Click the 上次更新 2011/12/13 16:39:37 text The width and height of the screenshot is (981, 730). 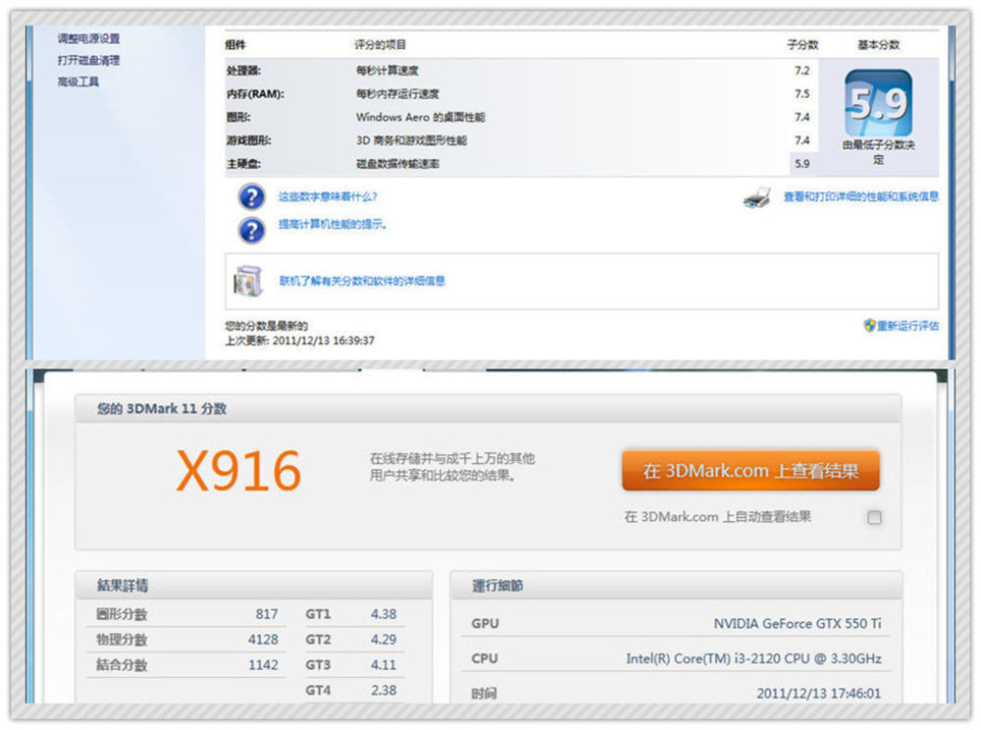(299, 340)
